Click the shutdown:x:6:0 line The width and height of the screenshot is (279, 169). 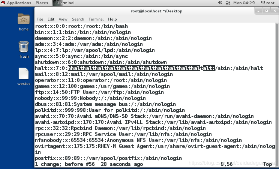coord(101,62)
